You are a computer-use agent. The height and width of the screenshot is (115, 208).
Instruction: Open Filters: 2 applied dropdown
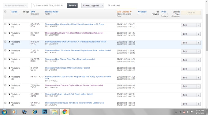[93, 5]
